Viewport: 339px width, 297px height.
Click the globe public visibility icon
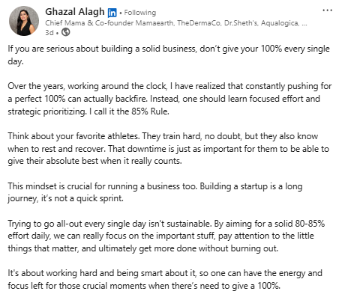[66, 32]
